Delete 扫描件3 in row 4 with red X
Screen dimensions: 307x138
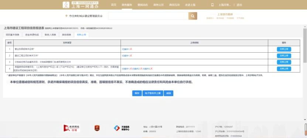click(151, 68)
